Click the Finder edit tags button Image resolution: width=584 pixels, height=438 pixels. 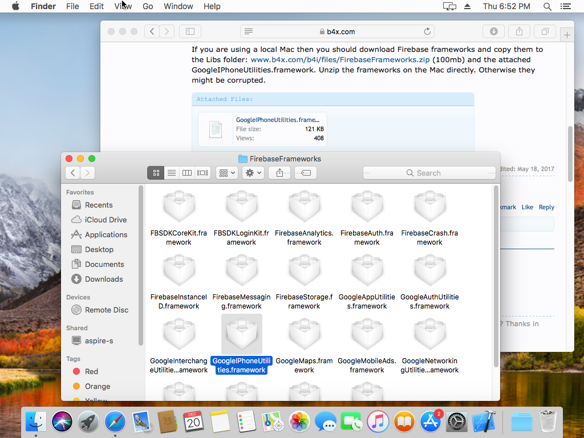tap(306, 173)
